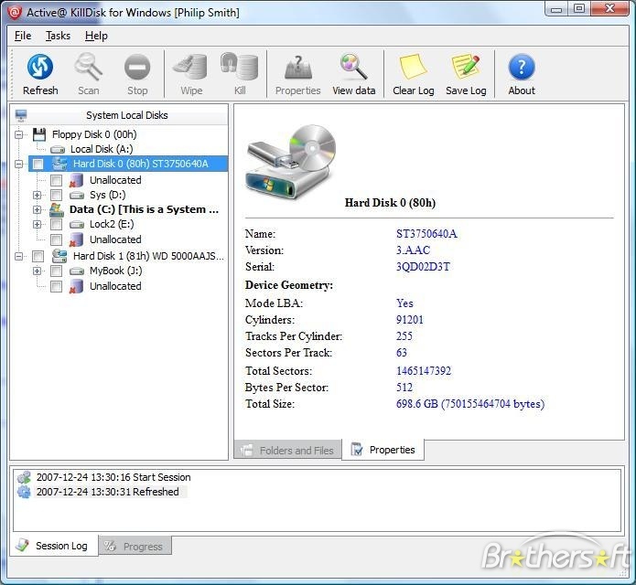Screen dimensions: 636x585
Task: Open the About help icon
Action: 522,67
